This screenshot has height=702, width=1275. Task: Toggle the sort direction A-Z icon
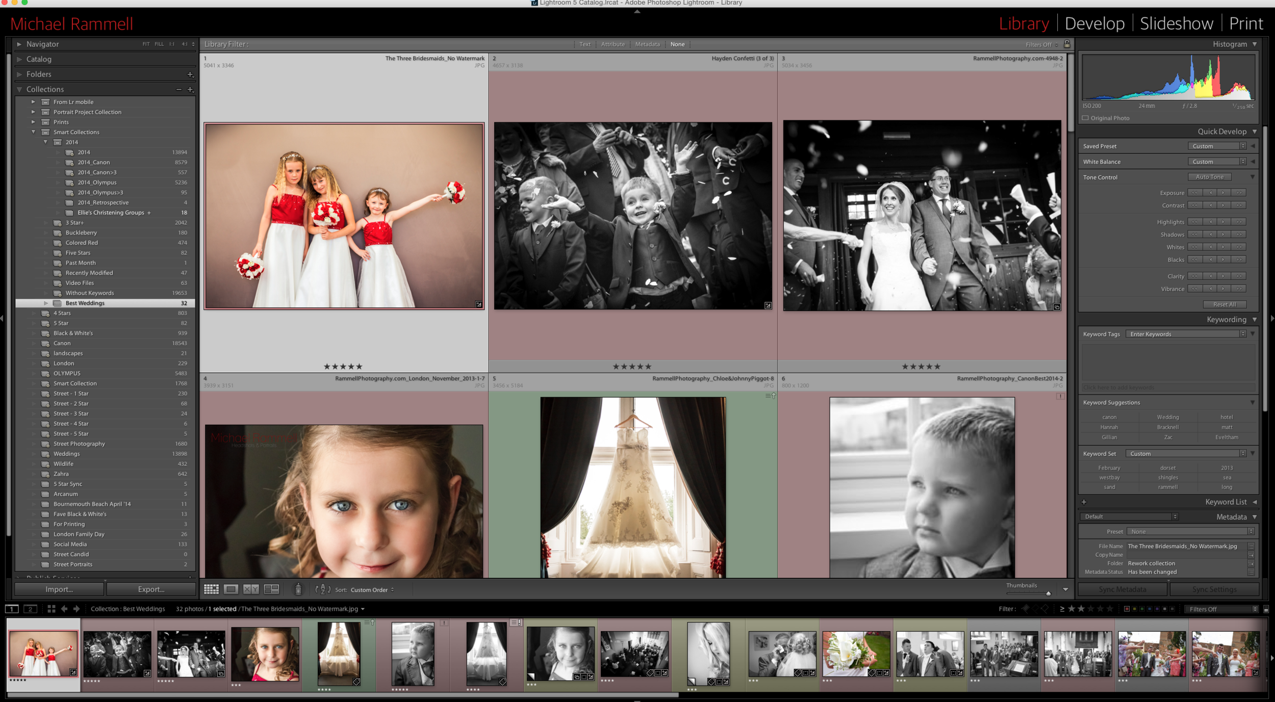322,589
